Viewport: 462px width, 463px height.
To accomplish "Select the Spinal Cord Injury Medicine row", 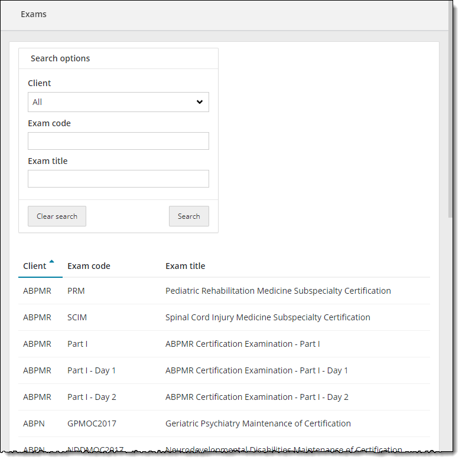I will pos(268,317).
